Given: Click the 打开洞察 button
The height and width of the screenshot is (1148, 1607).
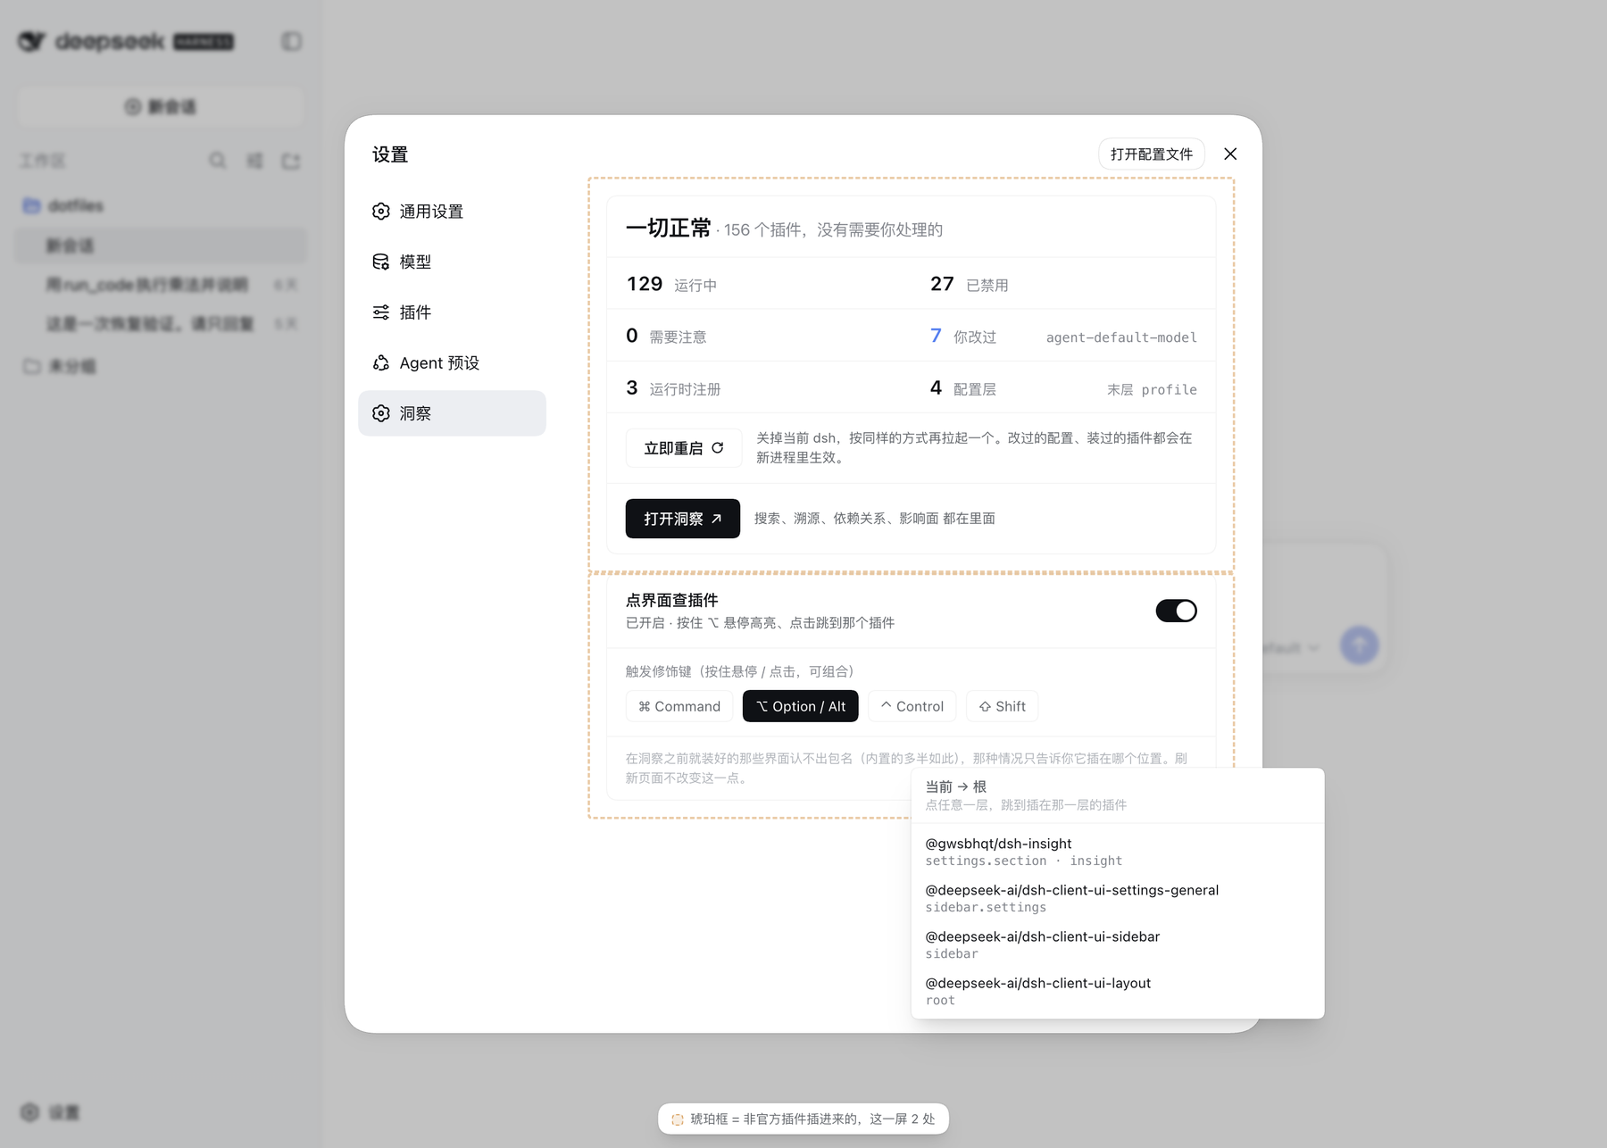Looking at the screenshot, I should pyautogui.click(x=682, y=519).
